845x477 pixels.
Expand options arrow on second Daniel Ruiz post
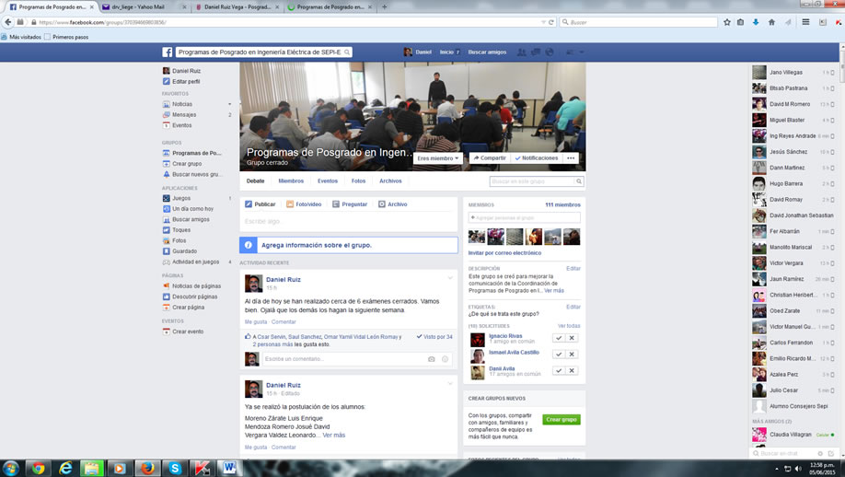(450, 384)
